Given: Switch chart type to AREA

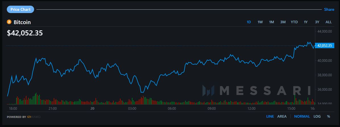Looking at the screenshot, I should click(282, 117).
